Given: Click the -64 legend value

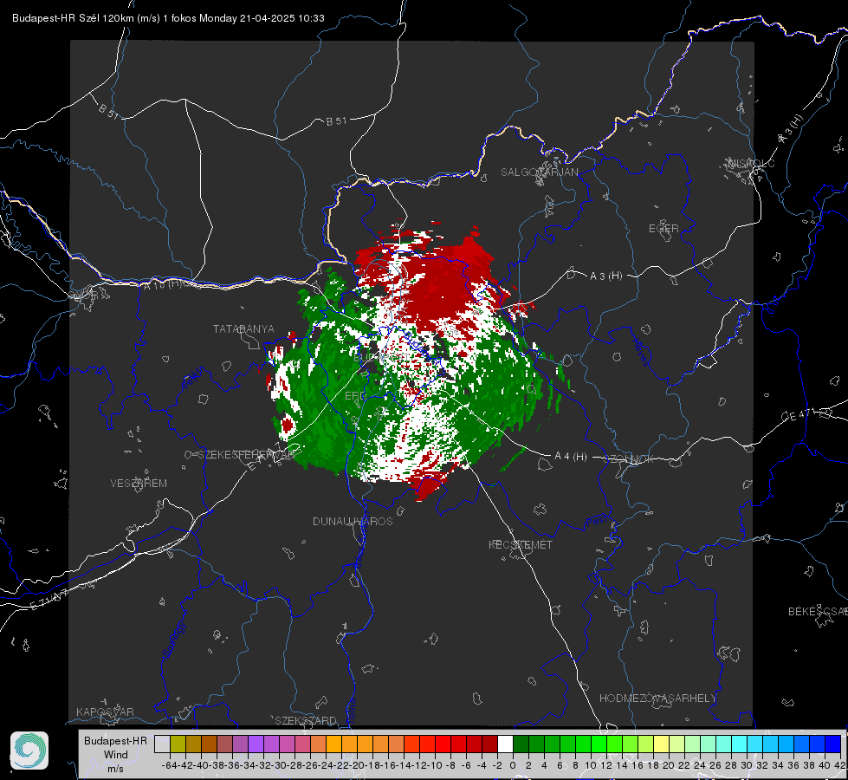Looking at the screenshot, I should 170,765.
